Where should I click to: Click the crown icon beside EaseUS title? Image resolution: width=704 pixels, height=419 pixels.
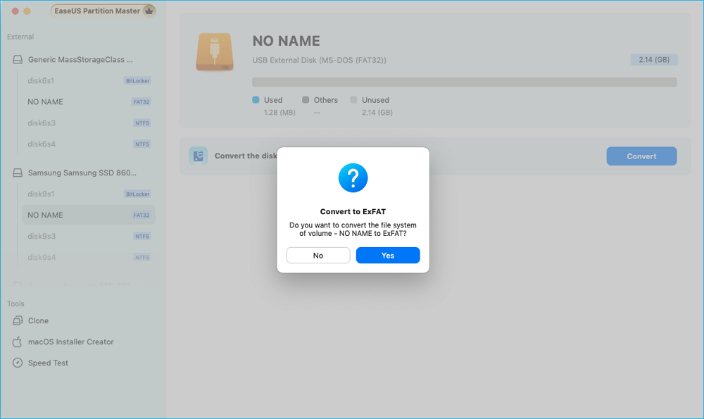point(149,11)
